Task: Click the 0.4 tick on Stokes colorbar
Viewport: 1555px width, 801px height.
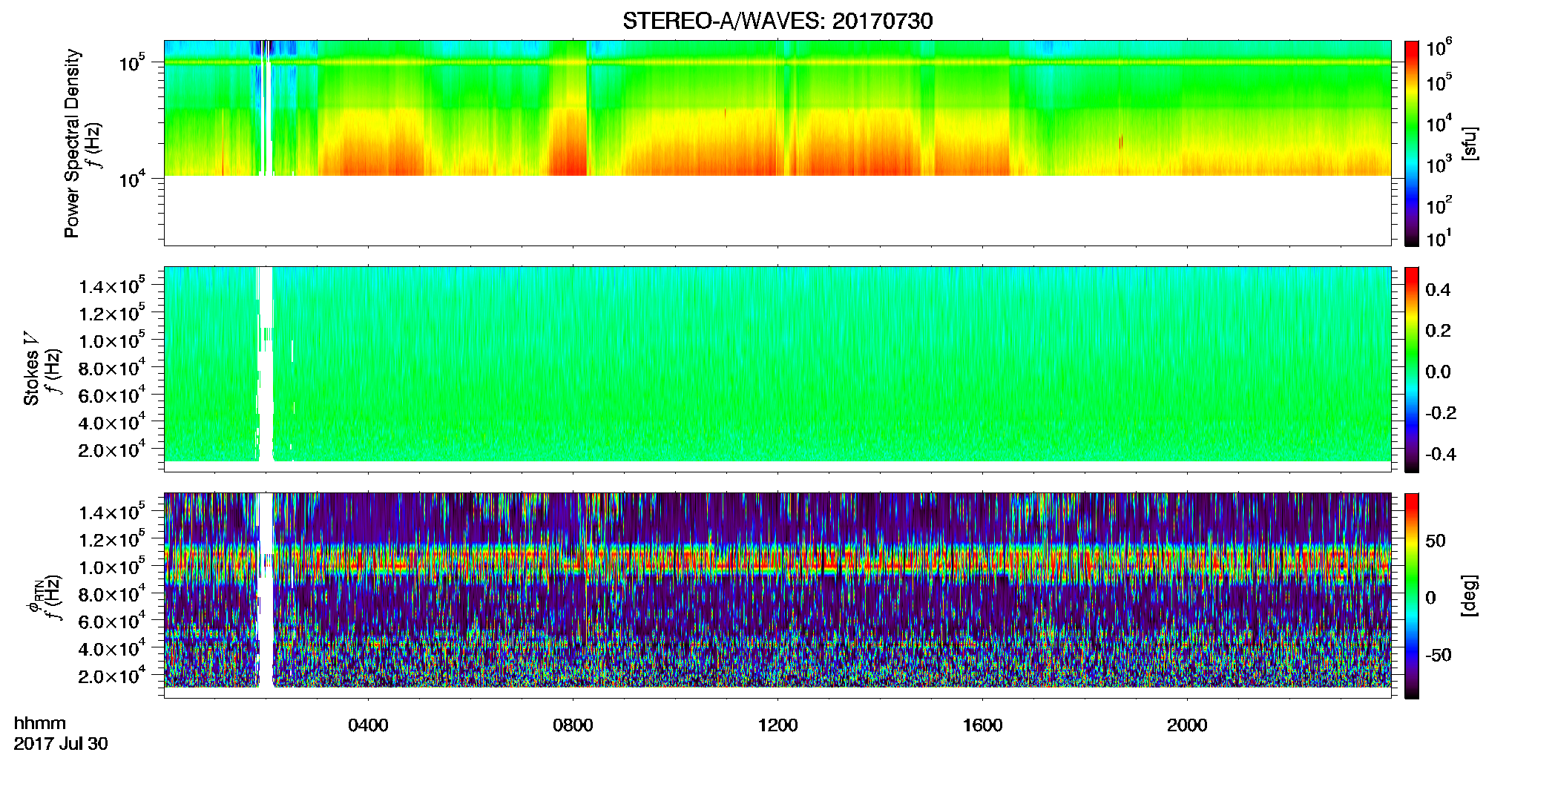Action: (x=1438, y=290)
